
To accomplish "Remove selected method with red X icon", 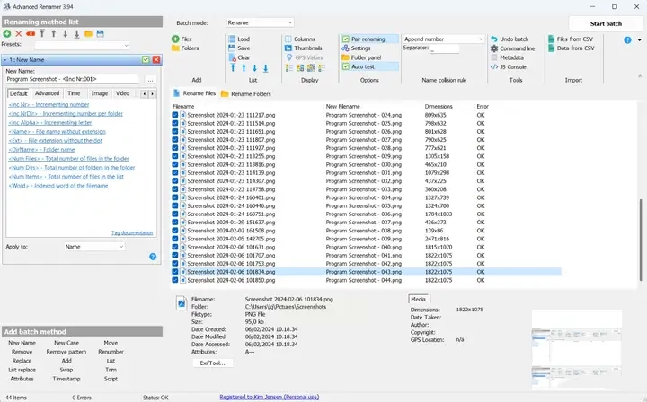I will pos(19,34).
